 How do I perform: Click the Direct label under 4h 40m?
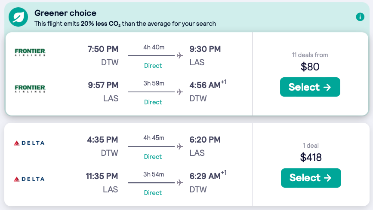click(x=153, y=66)
